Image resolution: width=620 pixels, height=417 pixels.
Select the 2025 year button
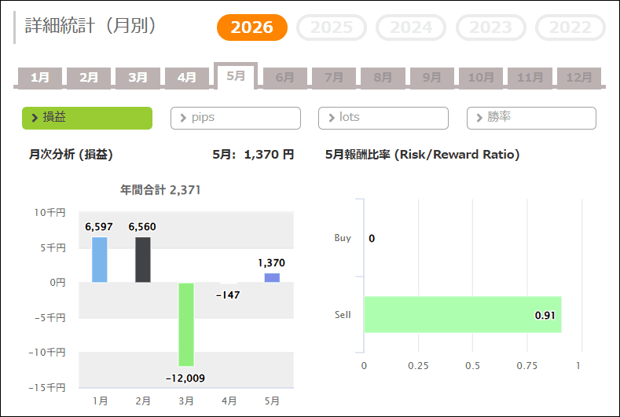(332, 27)
